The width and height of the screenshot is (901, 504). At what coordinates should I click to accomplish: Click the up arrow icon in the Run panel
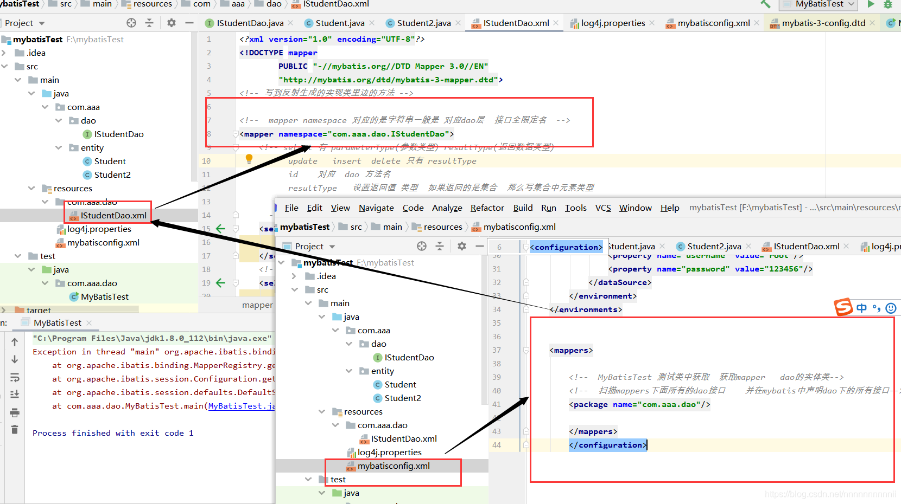(15, 342)
